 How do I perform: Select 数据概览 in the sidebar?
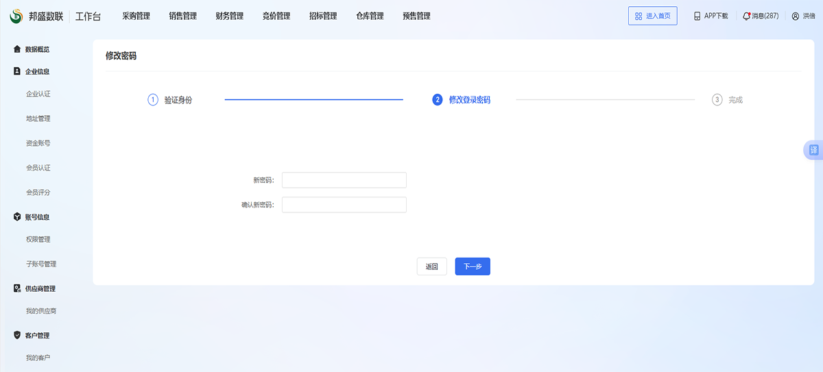[x=37, y=49]
